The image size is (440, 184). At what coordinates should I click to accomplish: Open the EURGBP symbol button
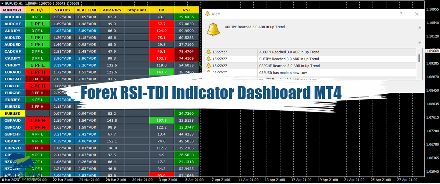point(12,93)
